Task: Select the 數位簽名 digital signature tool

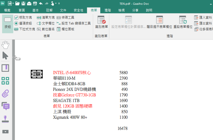Action: pyautogui.click(x=46, y=29)
